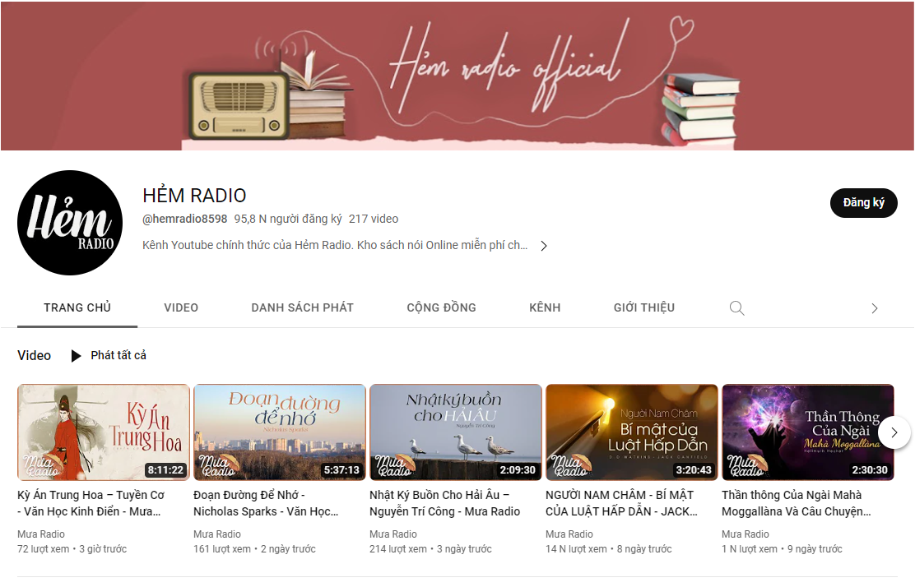The width and height of the screenshot is (915, 587).
Task: Switch to the VIDEO tab
Action: pos(181,307)
